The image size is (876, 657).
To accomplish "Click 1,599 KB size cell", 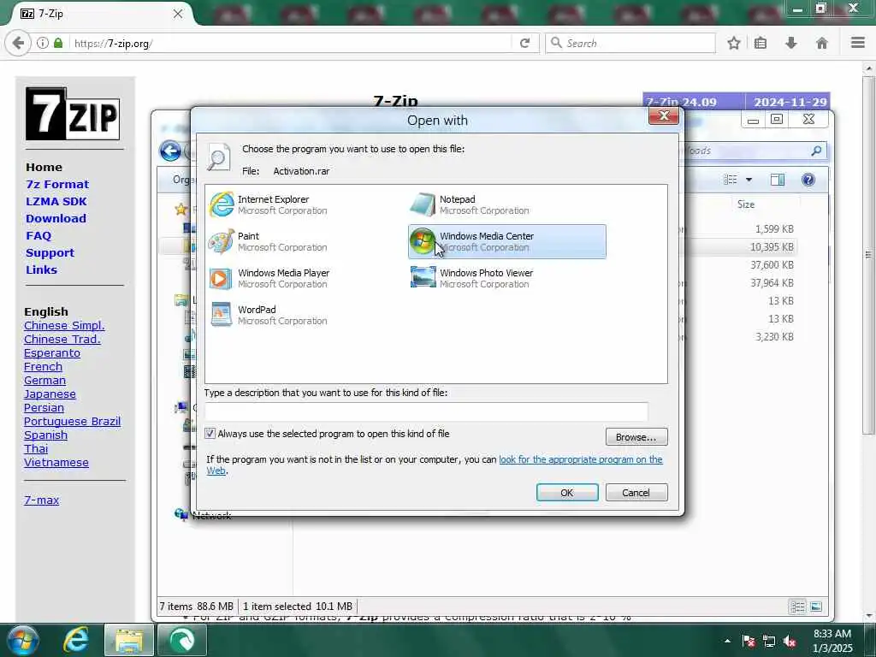I will point(774,229).
